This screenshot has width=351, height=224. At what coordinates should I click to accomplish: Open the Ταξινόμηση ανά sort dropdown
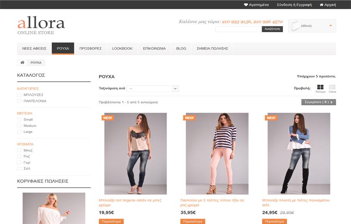153,88
